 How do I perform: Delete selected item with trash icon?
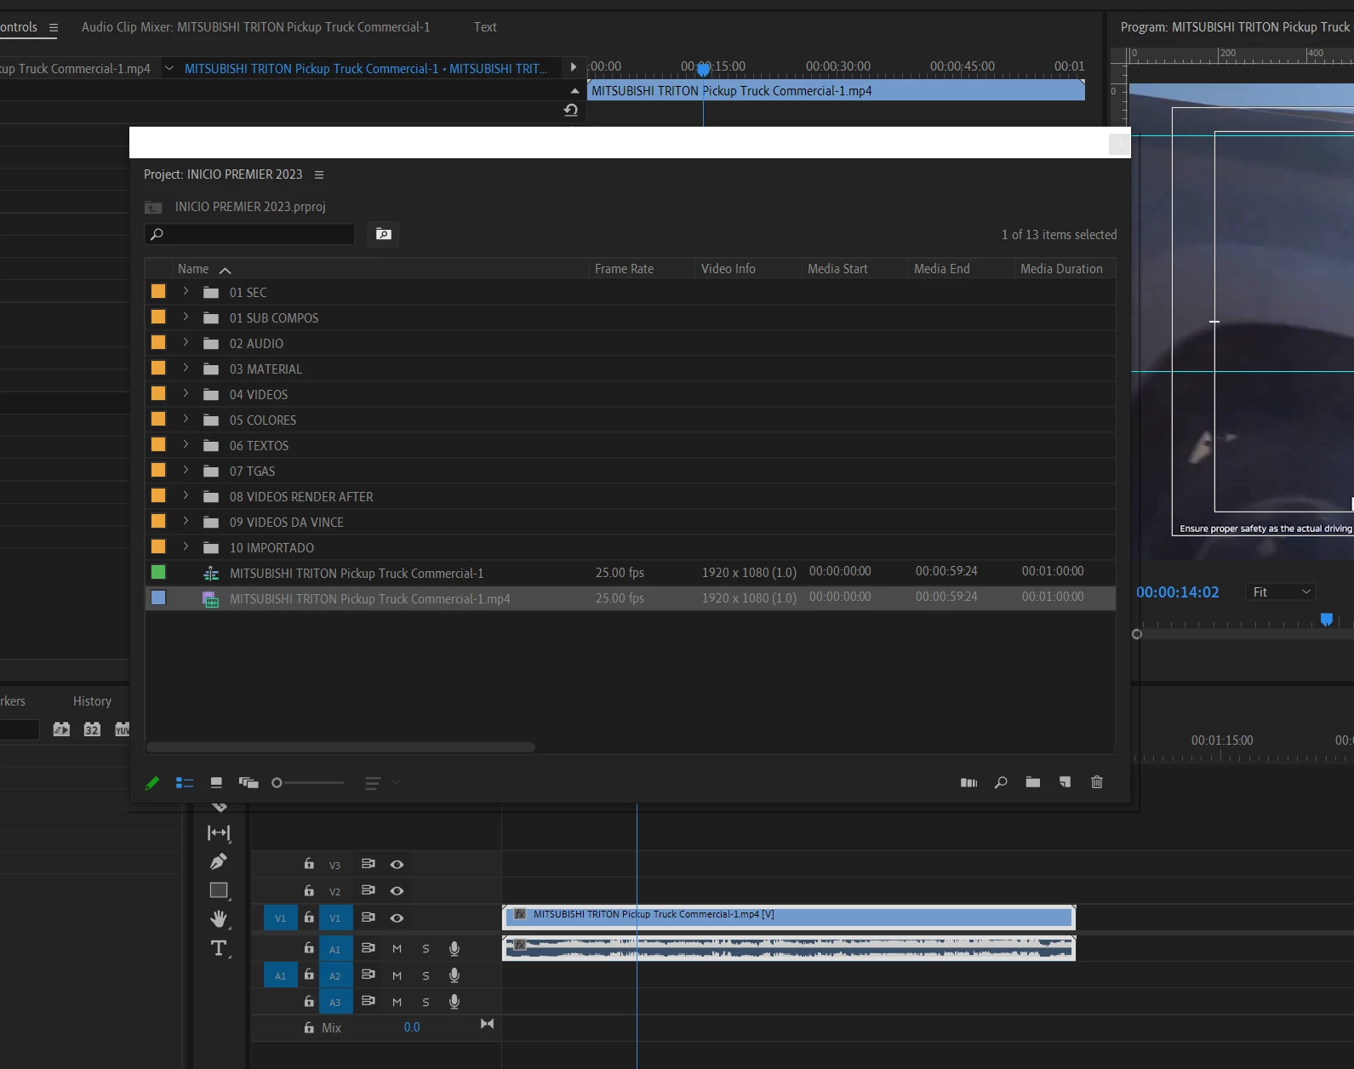(1097, 782)
